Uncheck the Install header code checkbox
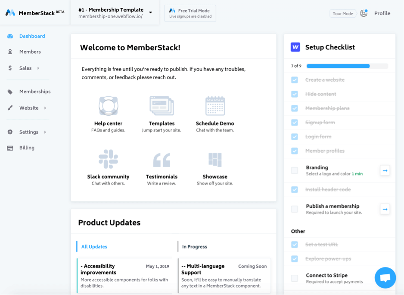 pos(295,190)
